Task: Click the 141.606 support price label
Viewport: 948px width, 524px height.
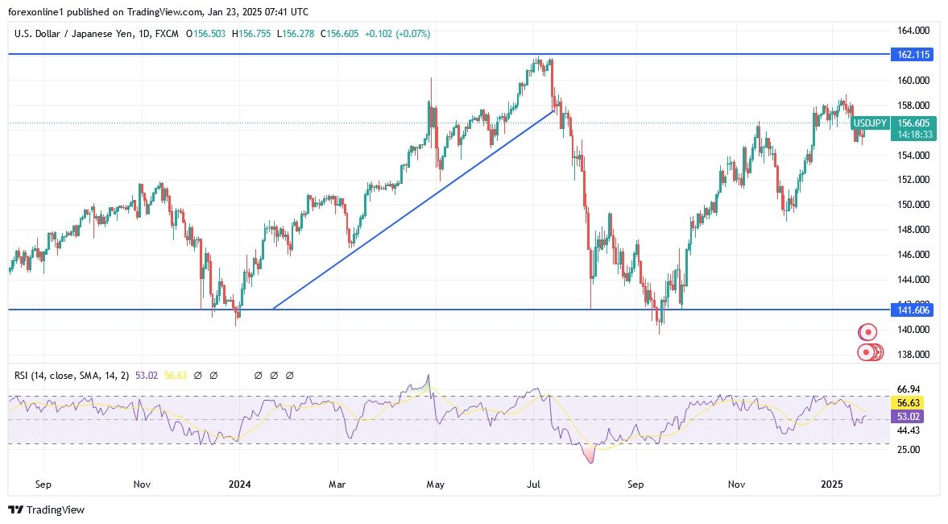Action: point(913,310)
